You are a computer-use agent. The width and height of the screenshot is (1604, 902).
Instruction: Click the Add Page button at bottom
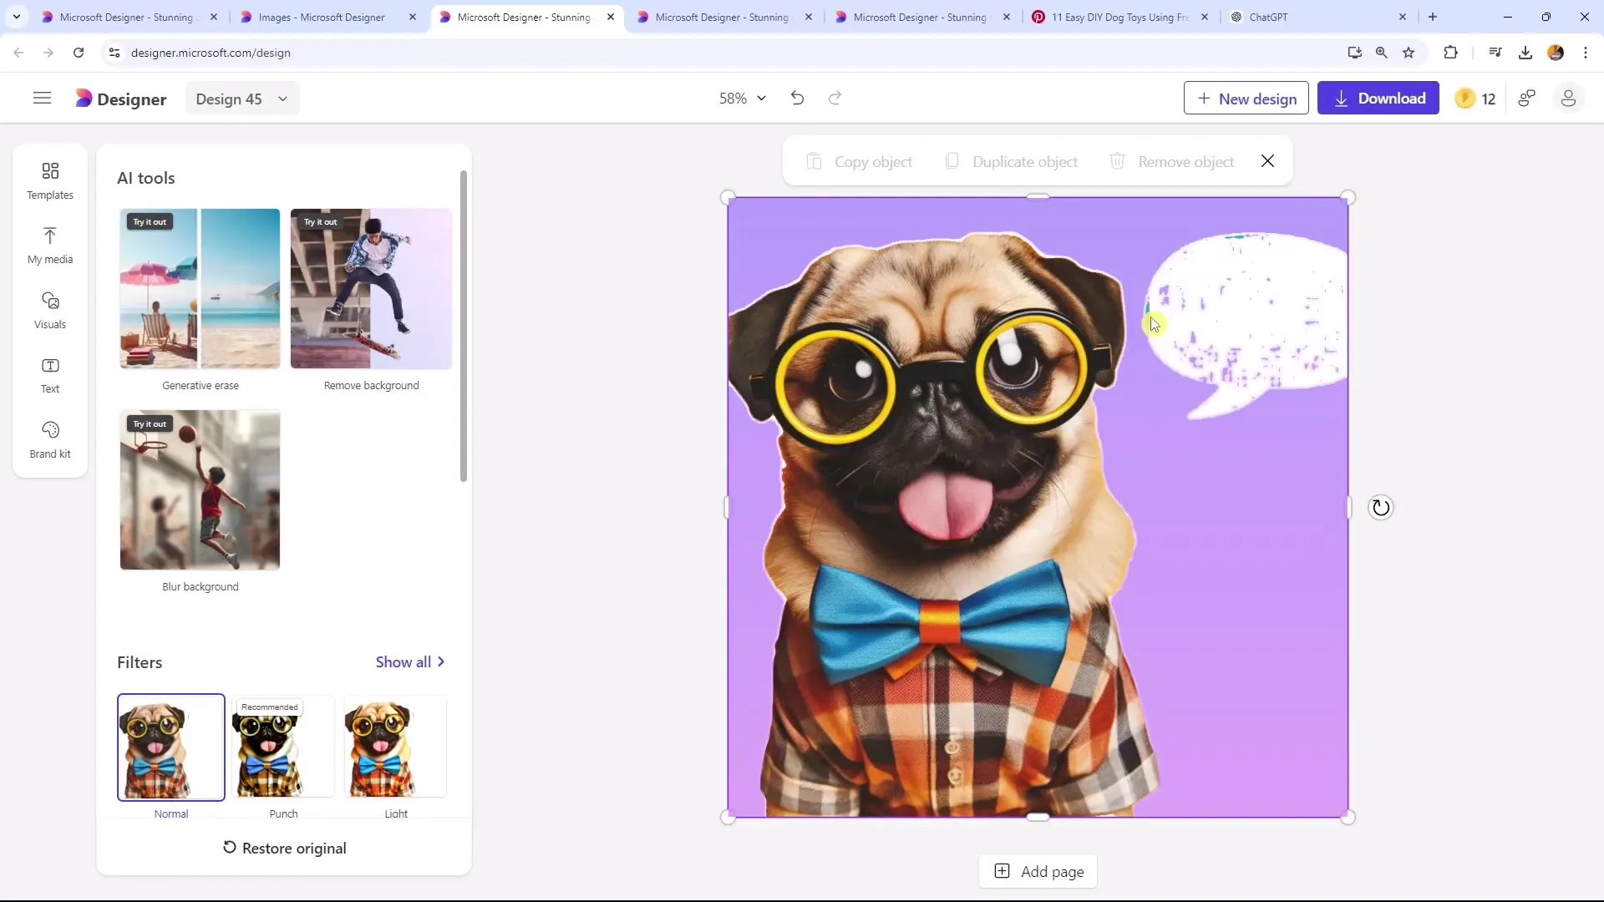coord(1040,871)
